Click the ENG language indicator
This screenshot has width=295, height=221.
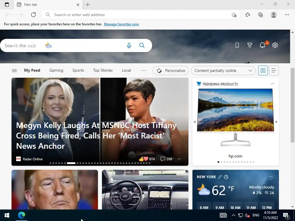[x=256, y=215]
